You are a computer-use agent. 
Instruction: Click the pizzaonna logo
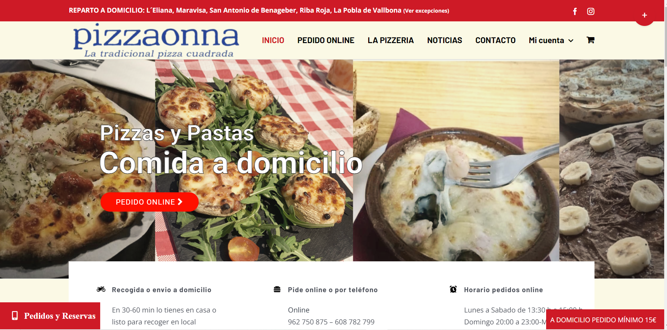coord(156,40)
